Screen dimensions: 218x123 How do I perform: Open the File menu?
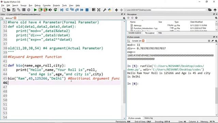point(3,5)
